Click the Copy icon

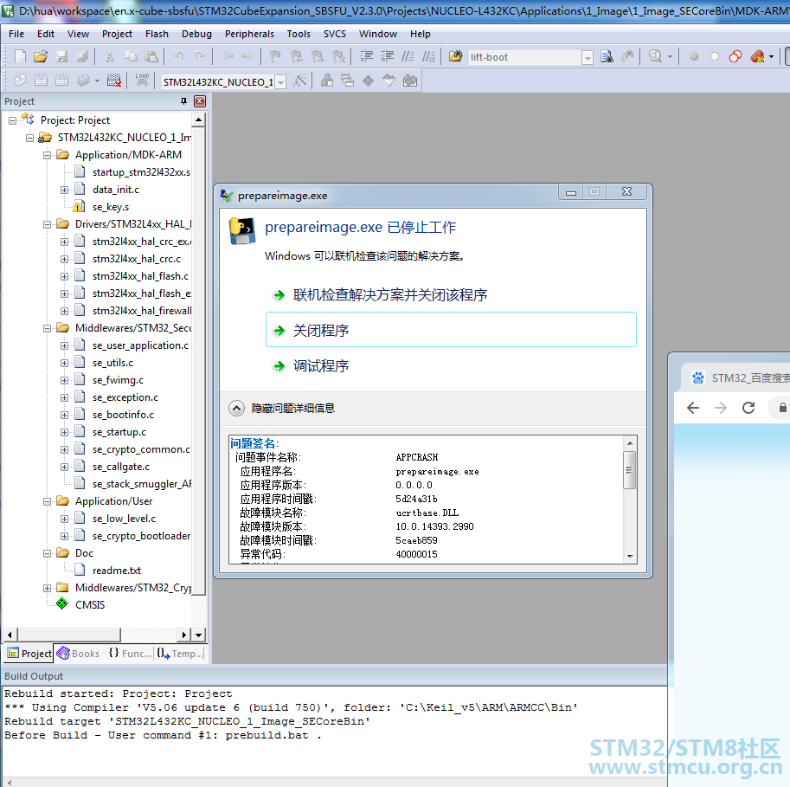[x=131, y=56]
